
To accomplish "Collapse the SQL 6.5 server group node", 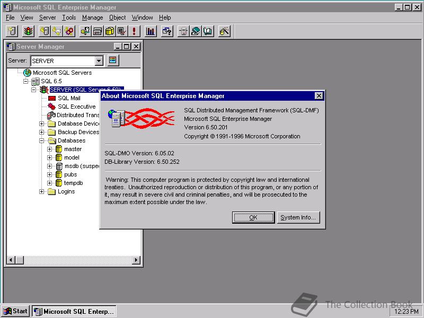I will (26, 81).
